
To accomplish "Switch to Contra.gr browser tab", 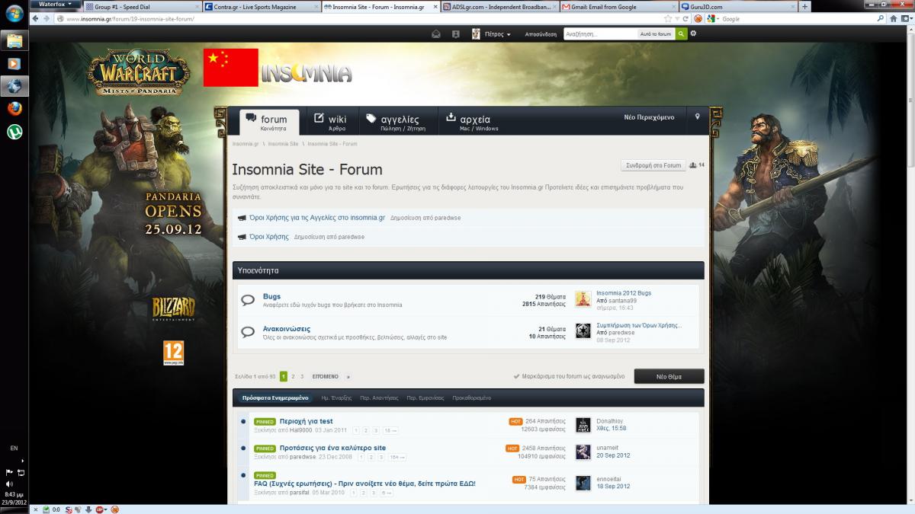I will (262, 7).
